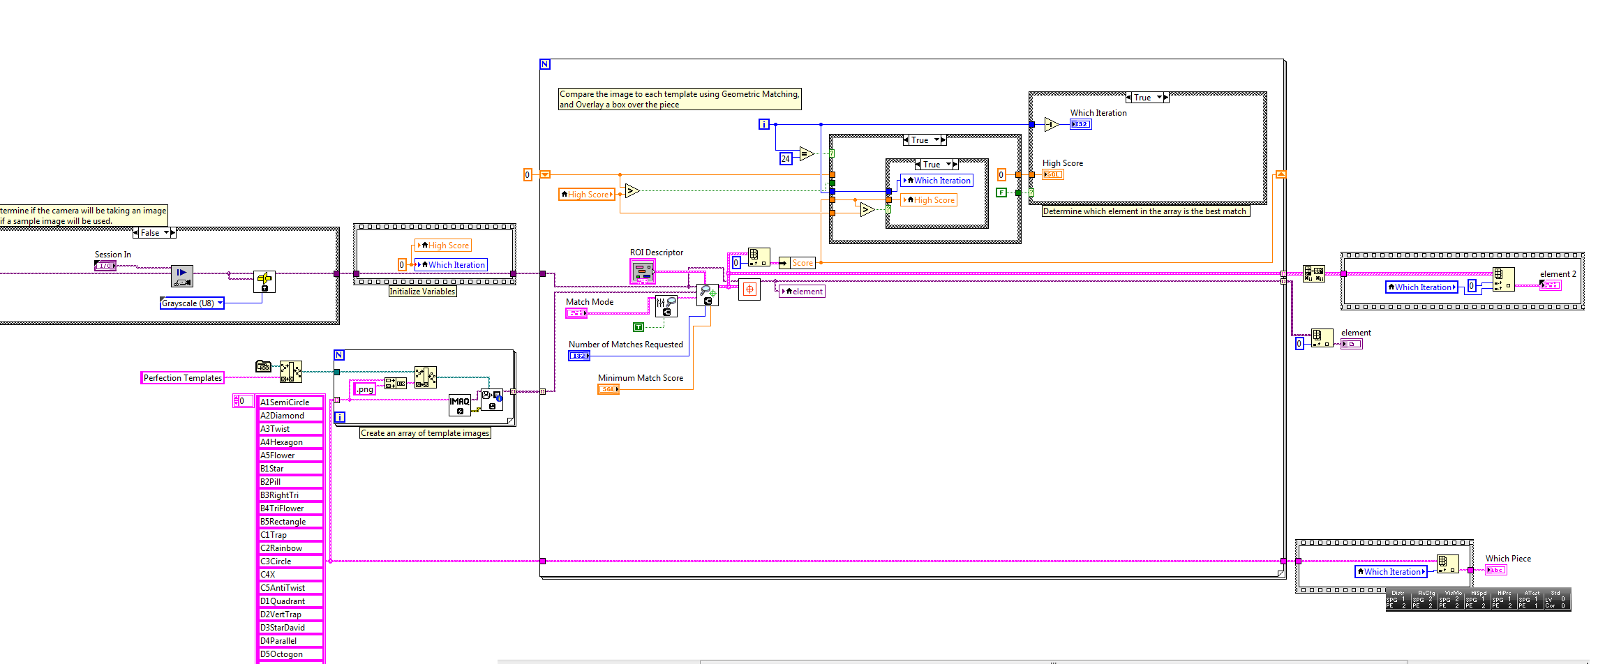Viewport: 1605px width, 664px height.
Task: Select Index Array beside the element indicator
Action: tap(1322, 338)
